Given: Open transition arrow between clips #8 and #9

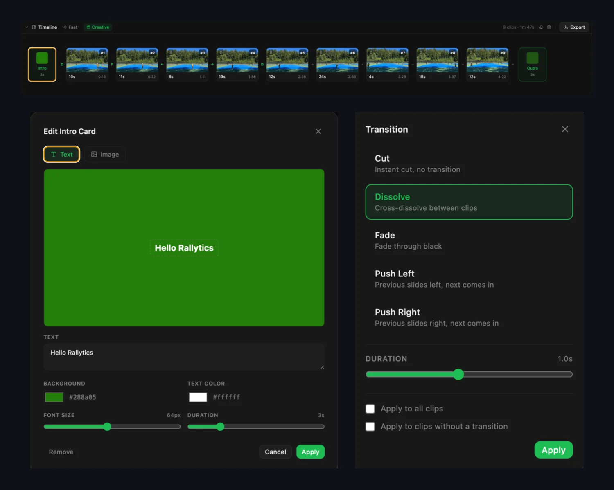Looking at the screenshot, I should [x=463, y=65].
